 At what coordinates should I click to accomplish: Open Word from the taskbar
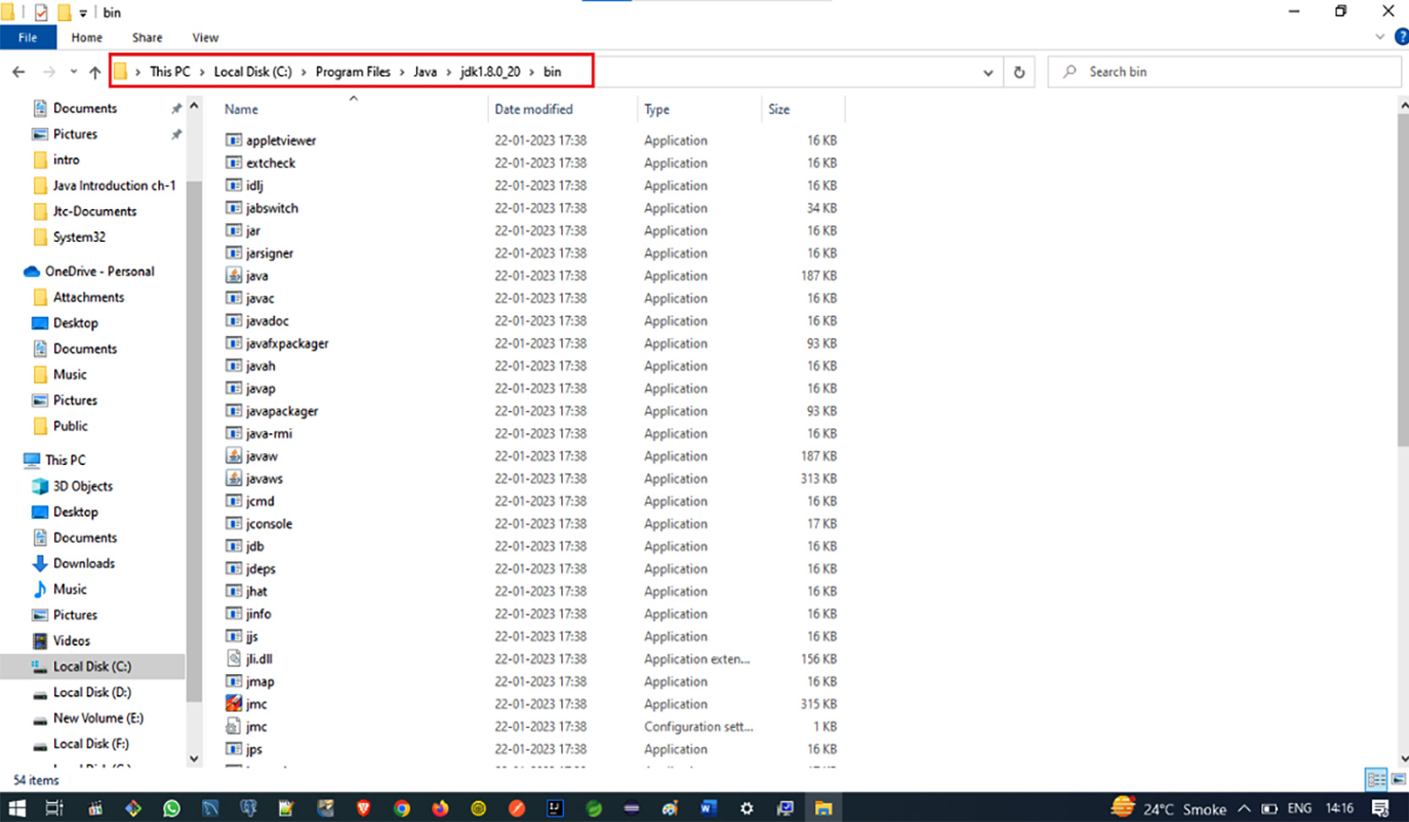708,808
